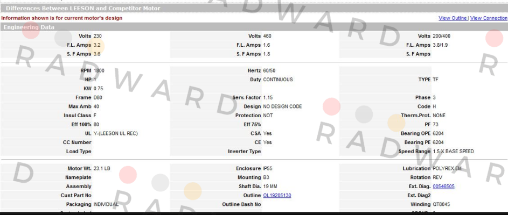Click Volts value 460
The image size is (508, 215).
coord(267,36)
